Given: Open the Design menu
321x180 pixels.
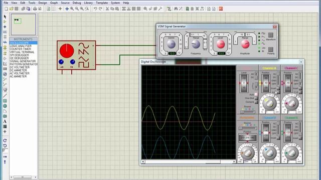Looking at the screenshot, I should coord(43,3).
